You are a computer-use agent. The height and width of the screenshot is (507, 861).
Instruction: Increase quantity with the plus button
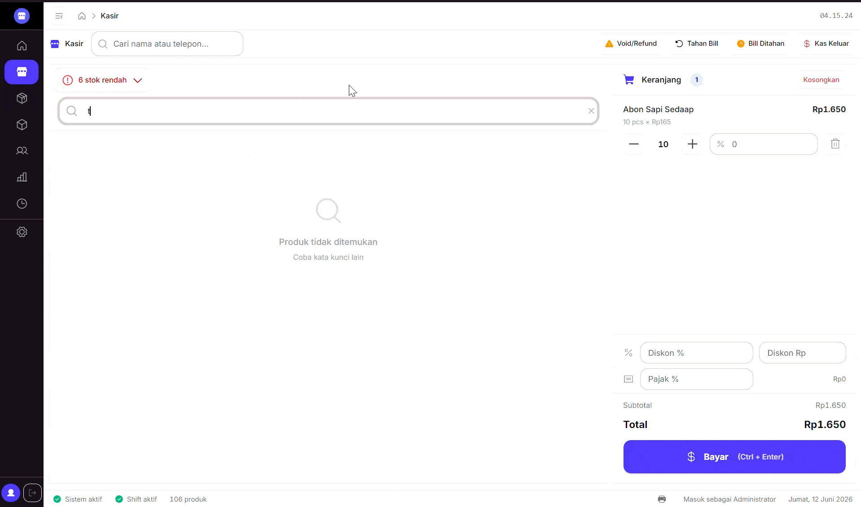point(692,144)
